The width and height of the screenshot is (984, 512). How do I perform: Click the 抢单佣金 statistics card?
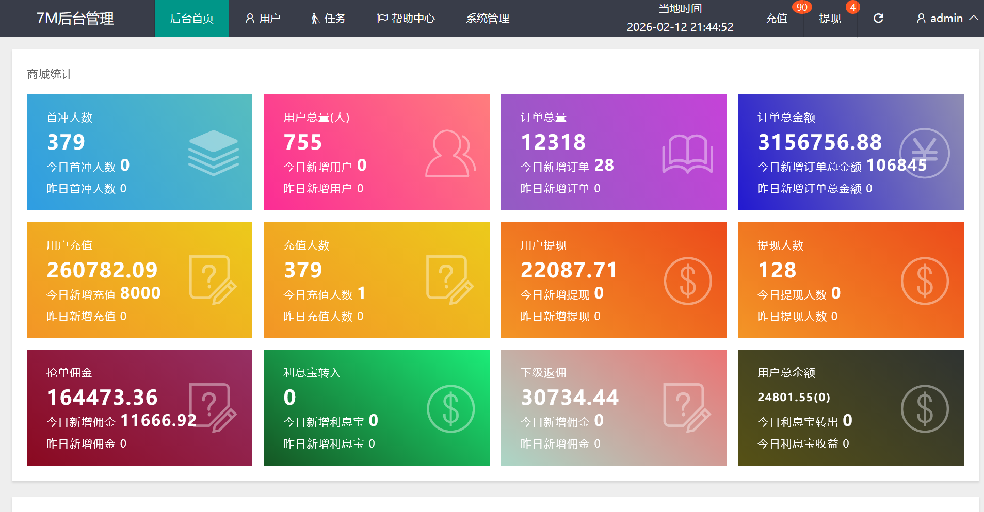139,407
